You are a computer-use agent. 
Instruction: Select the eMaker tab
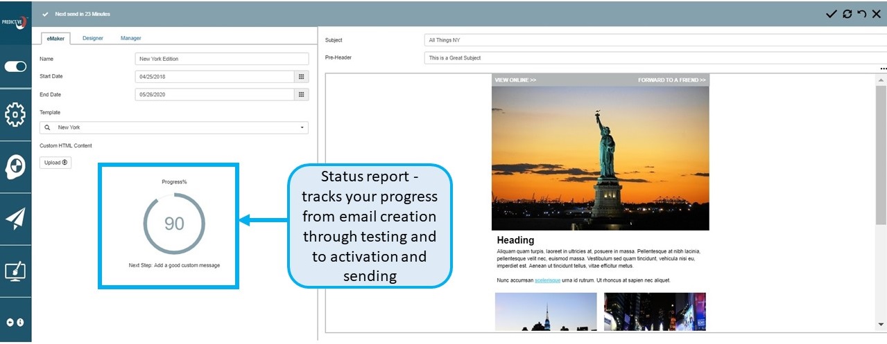pos(55,38)
